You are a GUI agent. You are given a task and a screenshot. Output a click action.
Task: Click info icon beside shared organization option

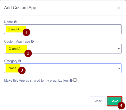(71, 80)
